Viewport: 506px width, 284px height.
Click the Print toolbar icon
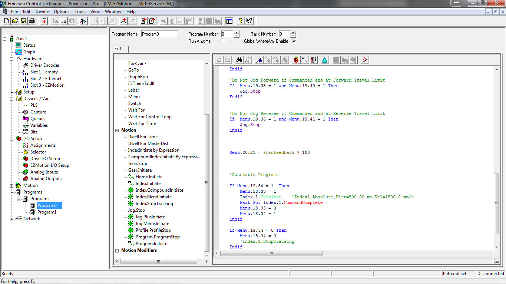[x=32, y=21]
